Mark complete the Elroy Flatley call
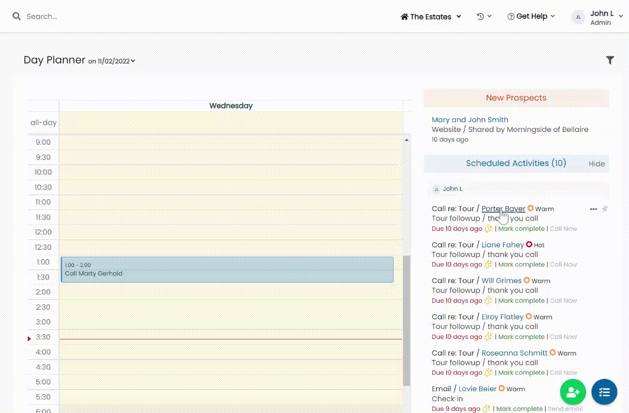The image size is (629, 413). coord(521,337)
